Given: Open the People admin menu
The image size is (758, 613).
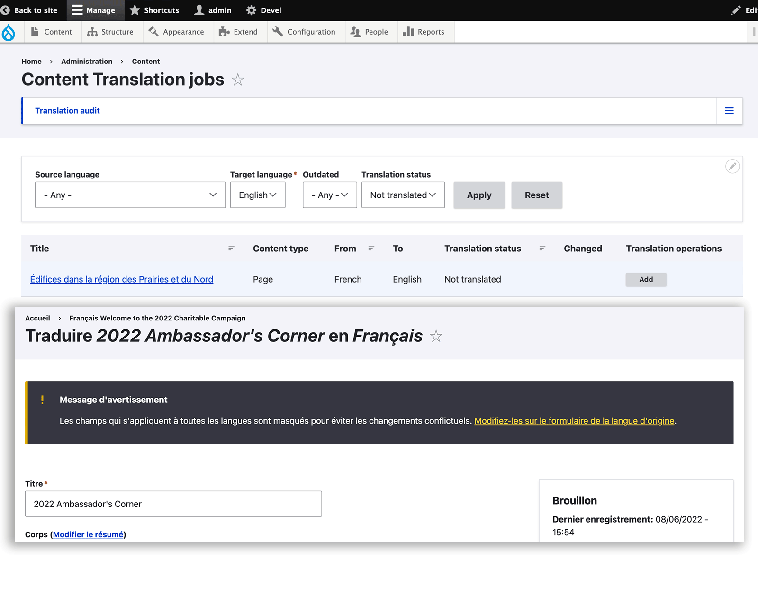Looking at the screenshot, I should 370,32.
